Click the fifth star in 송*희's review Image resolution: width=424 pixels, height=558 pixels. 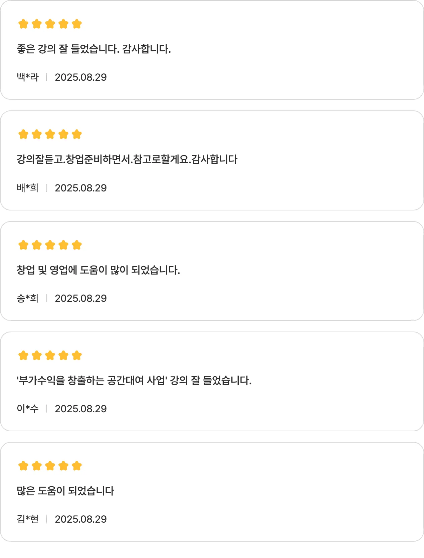click(x=77, y=245)
